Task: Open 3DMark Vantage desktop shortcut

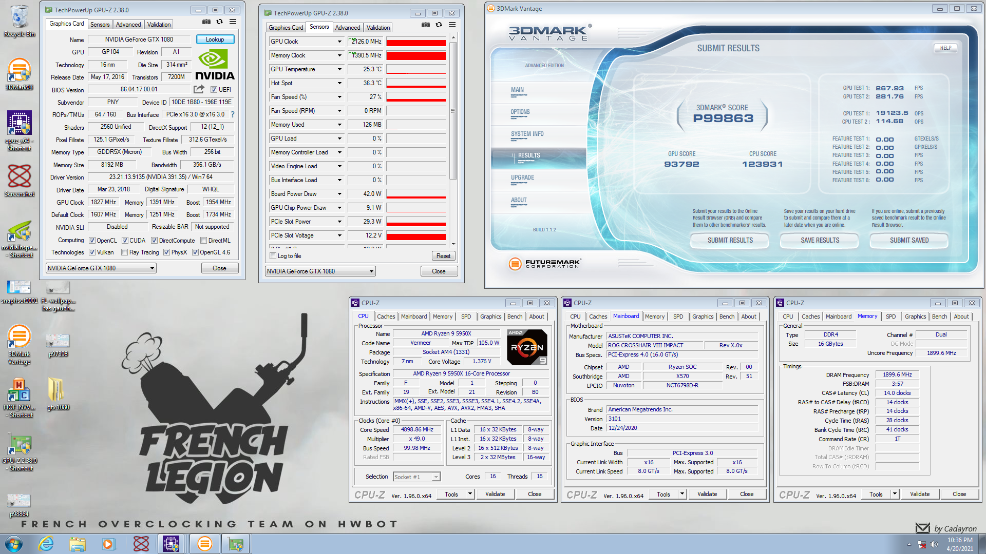Action: point(19,344)
